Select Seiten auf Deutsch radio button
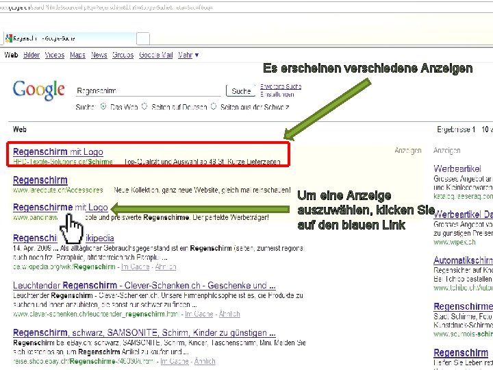 click(x=144, y=106)
